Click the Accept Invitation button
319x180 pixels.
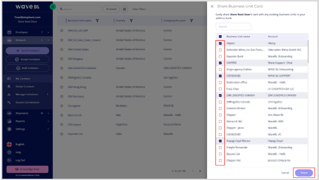pyautogui.click(x=27, y=59)
